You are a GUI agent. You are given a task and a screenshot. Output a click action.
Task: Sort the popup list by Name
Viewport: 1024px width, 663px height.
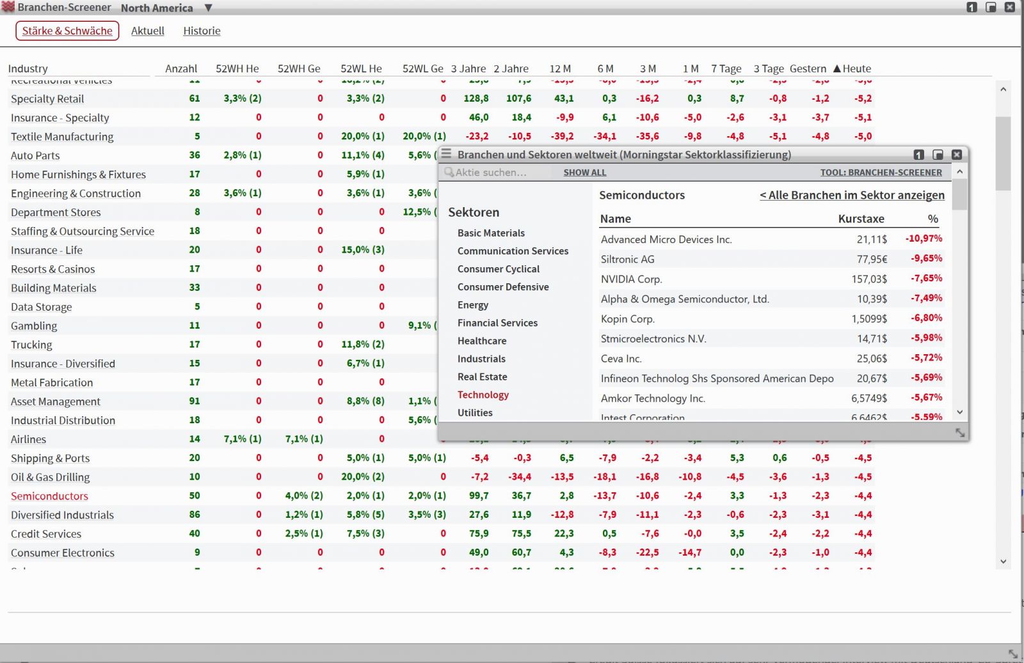(616, 219)
